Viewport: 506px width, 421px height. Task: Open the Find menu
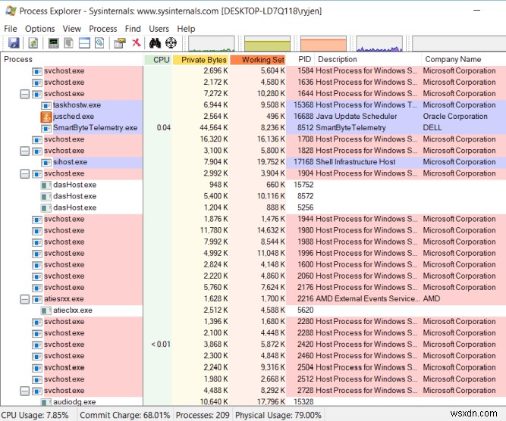133,29
